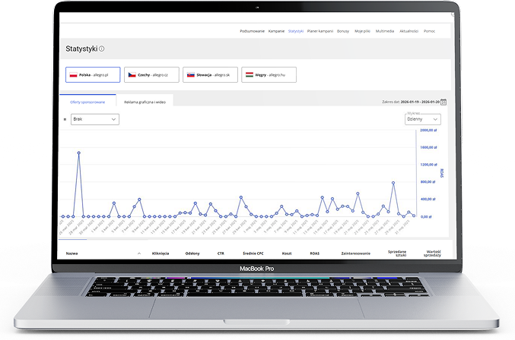Click the info icon next to Statystyki
The width and height of the screenshot is (515, 340).
pos(102,49)
